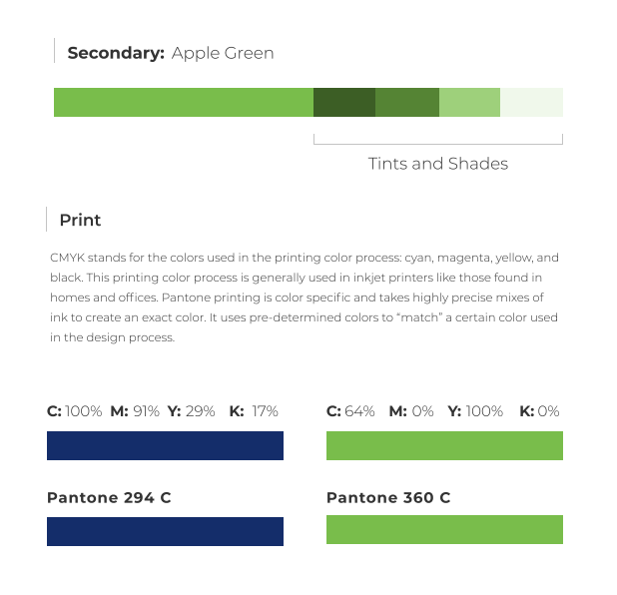Select the light green tint swatch

(470, 102)
